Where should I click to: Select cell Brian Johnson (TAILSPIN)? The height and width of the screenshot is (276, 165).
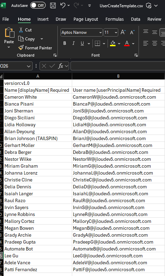click(x=38, y=138)
